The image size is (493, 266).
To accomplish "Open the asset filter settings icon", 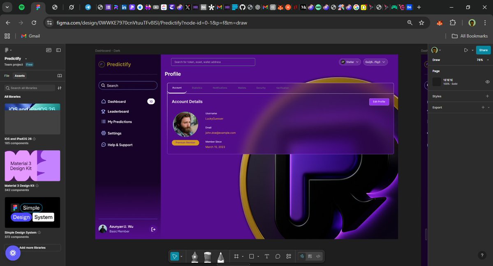I will [x=60, y=88].
